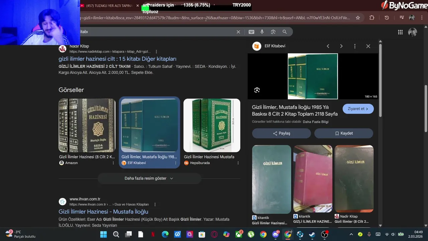This screenshot has width=428, height=241.
Task: Open the ihvan.com.tr result options menu
Action: 155,204
